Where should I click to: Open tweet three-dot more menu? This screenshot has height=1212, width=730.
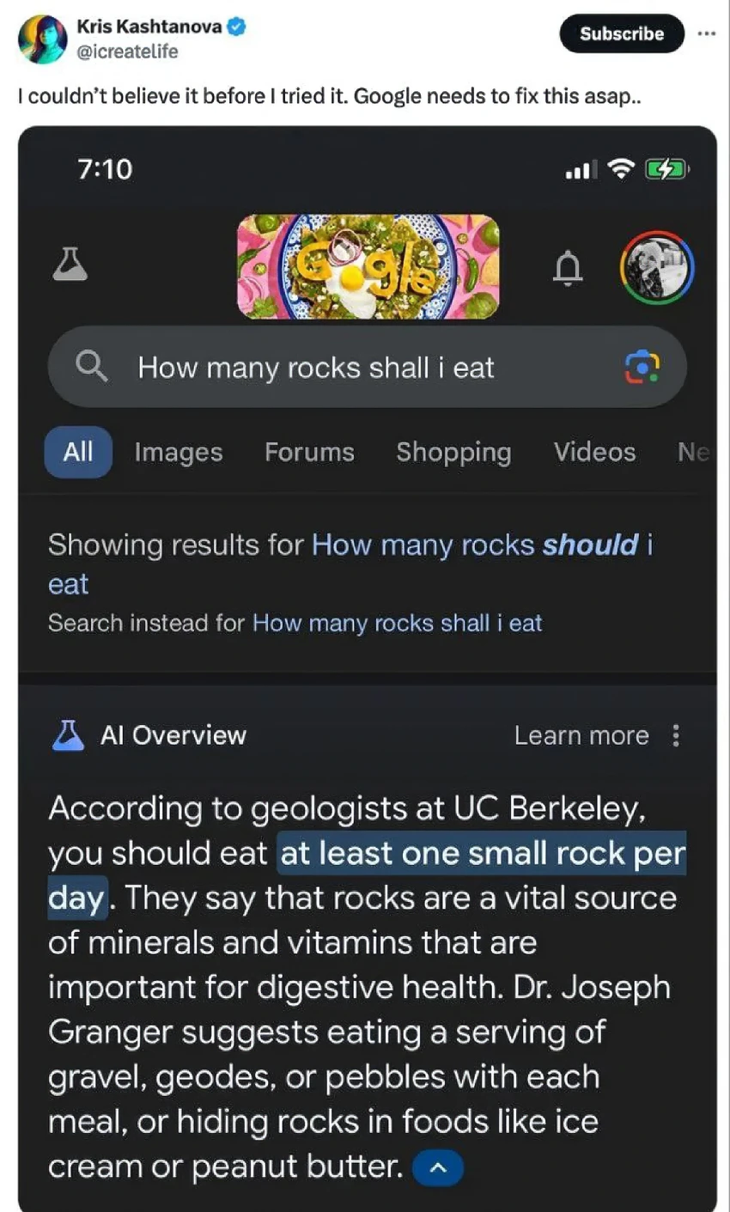(707, 33)
